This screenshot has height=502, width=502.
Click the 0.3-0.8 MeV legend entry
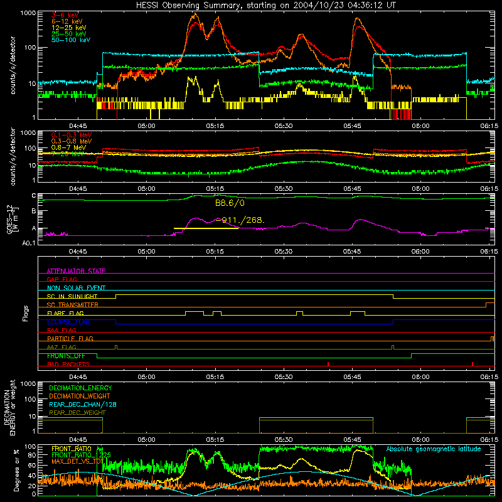click(72, 142)
